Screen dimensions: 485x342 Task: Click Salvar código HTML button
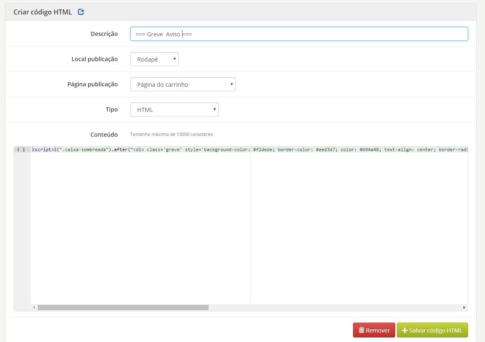[432, 330]
